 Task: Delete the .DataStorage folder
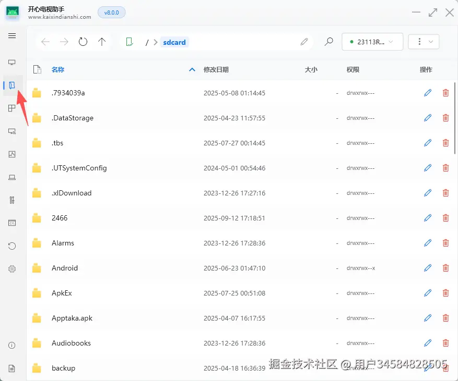[446, 118]
